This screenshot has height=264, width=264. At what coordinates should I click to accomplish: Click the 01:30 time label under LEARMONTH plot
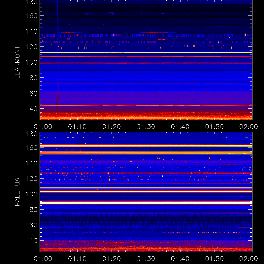tap(146, 127)
